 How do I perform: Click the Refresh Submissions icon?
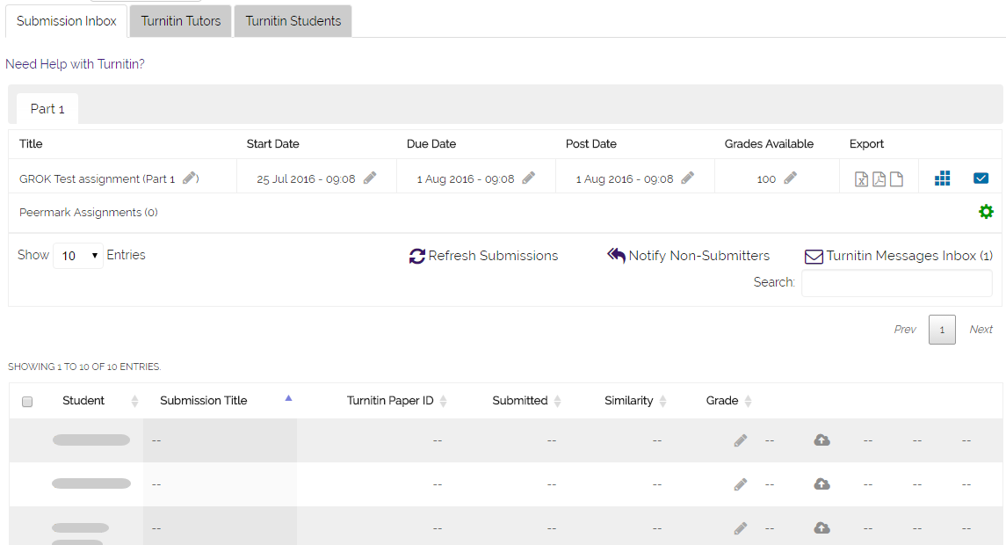[x=417, y=256]
